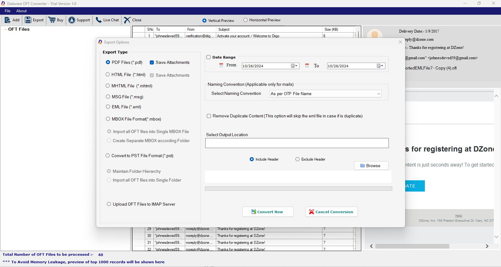Click Convert Now button
The image size is (501, 267).
point(268,212)
